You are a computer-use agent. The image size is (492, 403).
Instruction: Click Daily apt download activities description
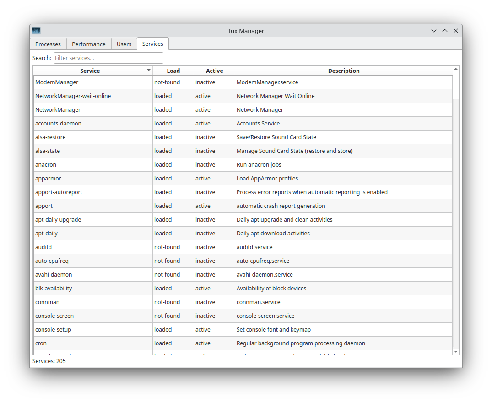pos(344,234)
